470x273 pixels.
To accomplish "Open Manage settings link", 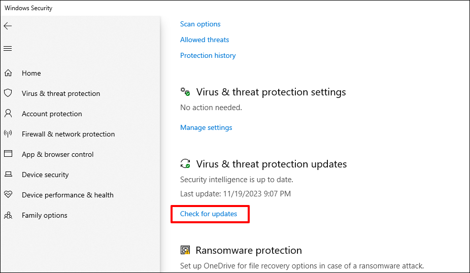I will pos(206,127).
